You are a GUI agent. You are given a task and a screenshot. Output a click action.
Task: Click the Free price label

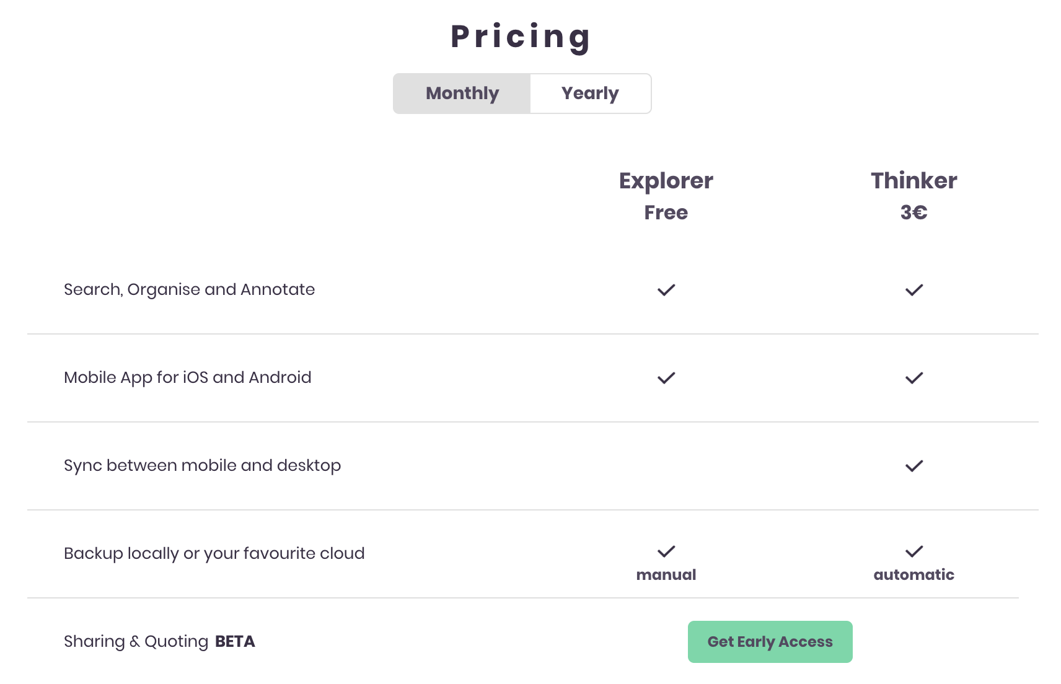(666, 213)
